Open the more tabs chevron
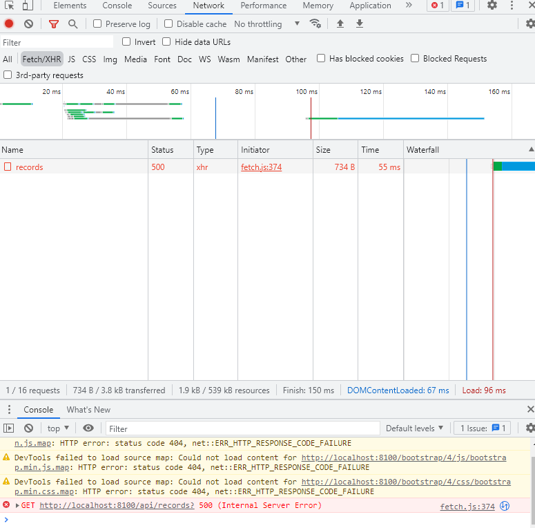Image resolution: width=535 pixels, height=528 pixels. 409,5
